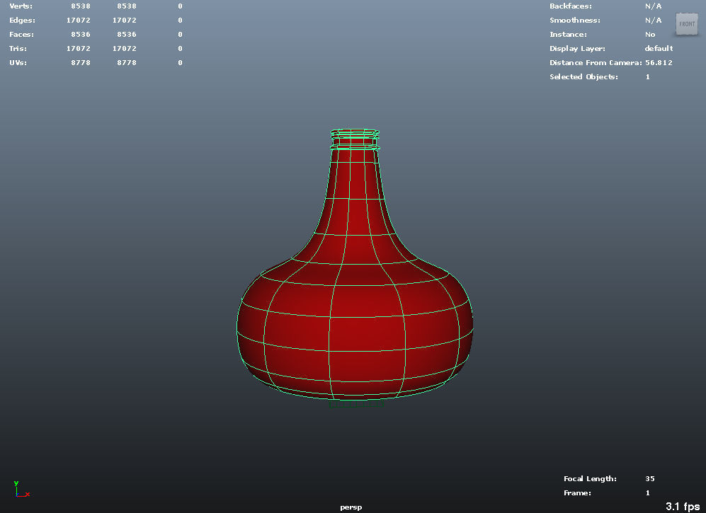Click the 35 focal length value

pyautogui.click(x=650, y=479)
